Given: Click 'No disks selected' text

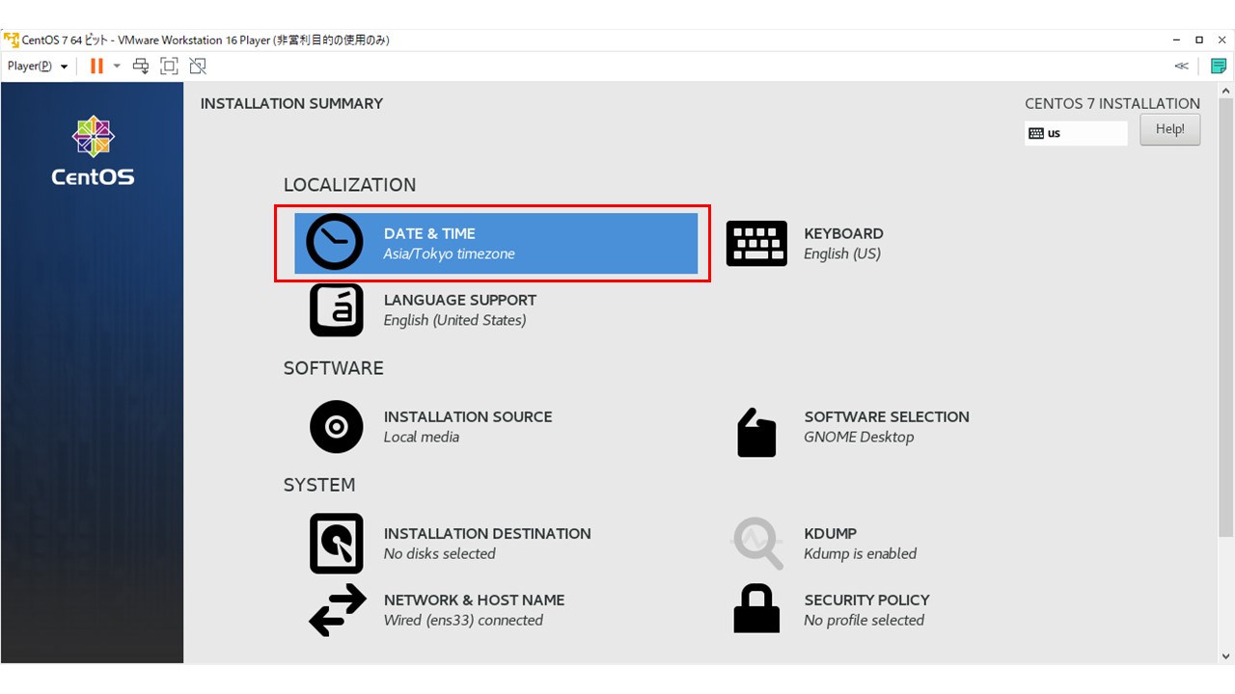Looking at the screenshot, I should (439, 553).
